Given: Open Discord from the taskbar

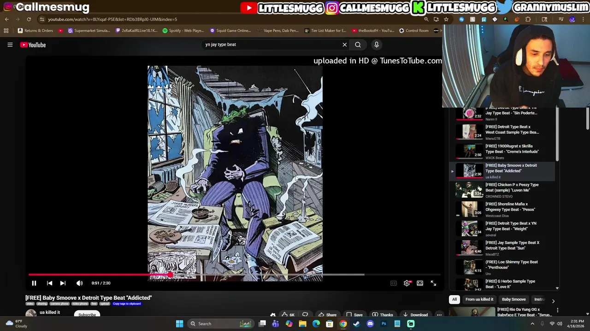Looking at the screenshot, I should click(x=370, y=324).
